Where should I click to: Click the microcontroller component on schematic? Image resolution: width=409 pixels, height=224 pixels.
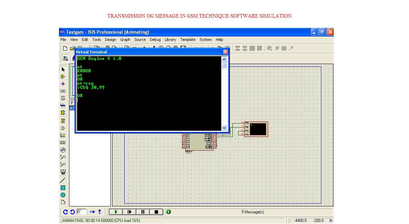tap(199, 142)
